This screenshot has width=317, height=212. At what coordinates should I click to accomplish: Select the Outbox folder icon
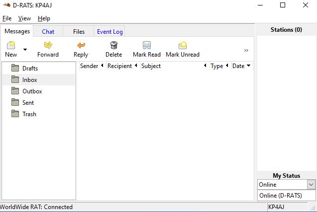coord(15,91)
